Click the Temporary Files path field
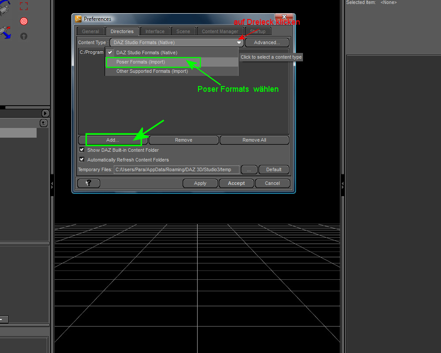441x353 pixels. pos(177,169)
